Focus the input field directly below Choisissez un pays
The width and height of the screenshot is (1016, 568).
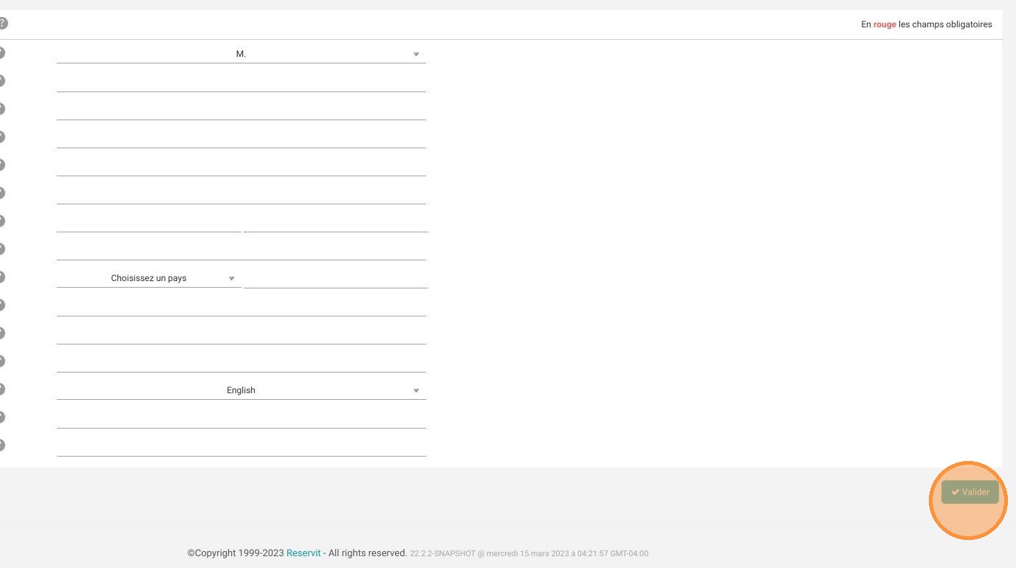point(241,307)
